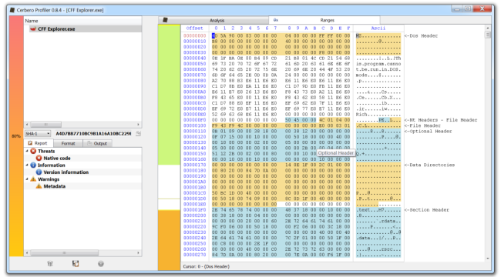Click offset 000001F0 row label
The height and width of the screenshot is (277, 501).
pos(194,210)
